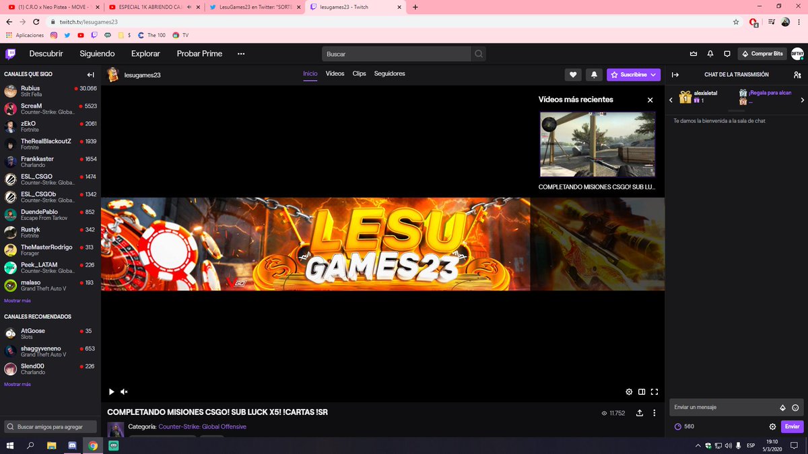This screenshot has height=454, width=808.
Task: Open the three-dot more menu in navbar
Action: (x=241, y=54)
